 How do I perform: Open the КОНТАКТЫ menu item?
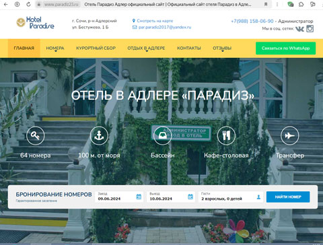coord(189,48)
